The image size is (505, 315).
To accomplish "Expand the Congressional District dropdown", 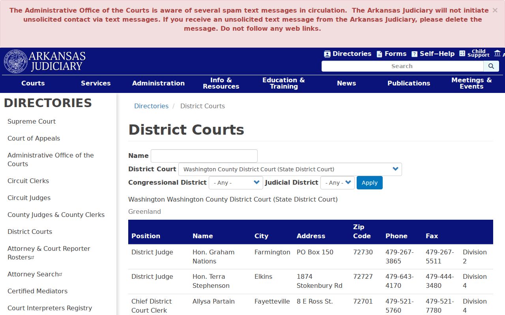I will point(236,183).
